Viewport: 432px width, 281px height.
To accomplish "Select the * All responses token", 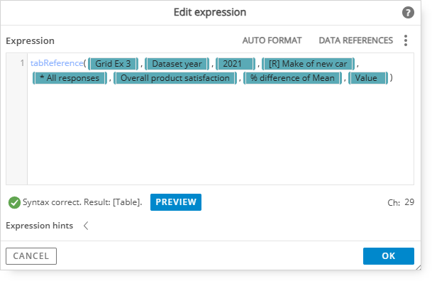I will [70, 78].
